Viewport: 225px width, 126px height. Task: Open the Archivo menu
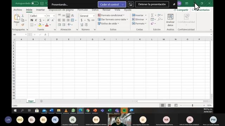18,10
